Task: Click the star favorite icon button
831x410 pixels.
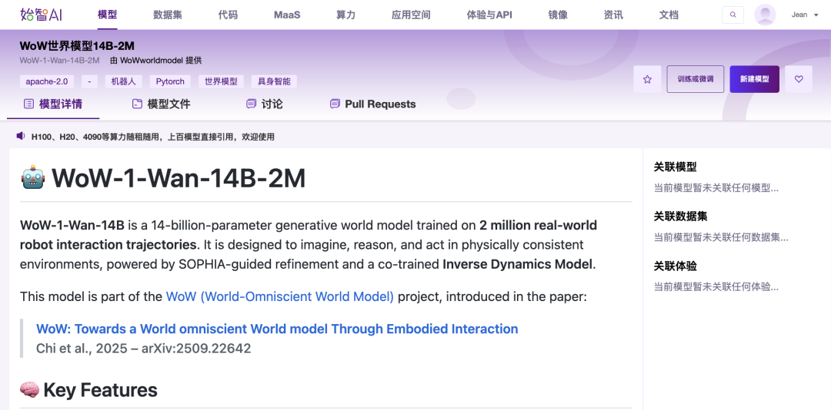Action: coord(647,79)
